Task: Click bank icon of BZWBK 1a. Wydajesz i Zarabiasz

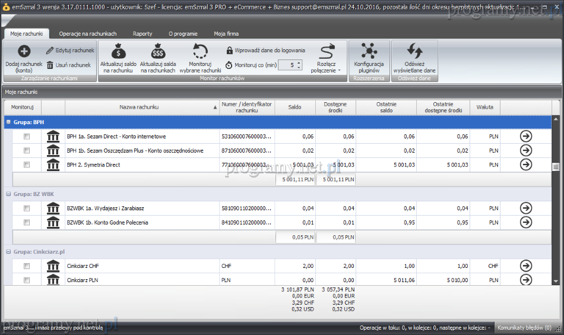Action: click(53, 208)
